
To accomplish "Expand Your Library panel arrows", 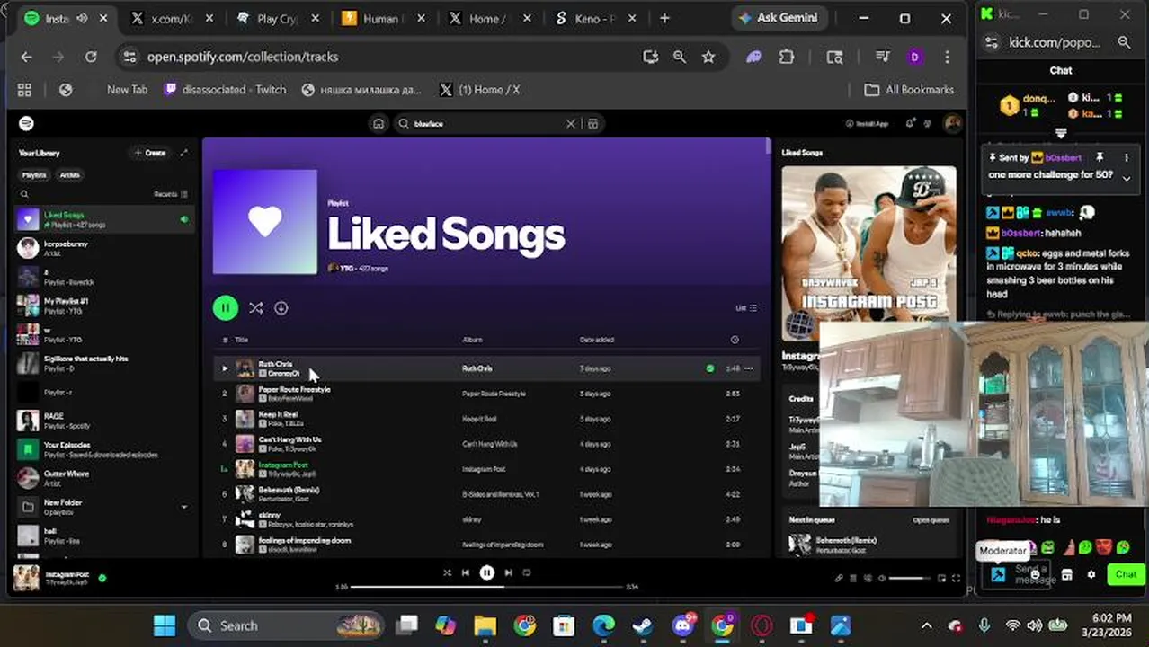I will coord(184,153).
